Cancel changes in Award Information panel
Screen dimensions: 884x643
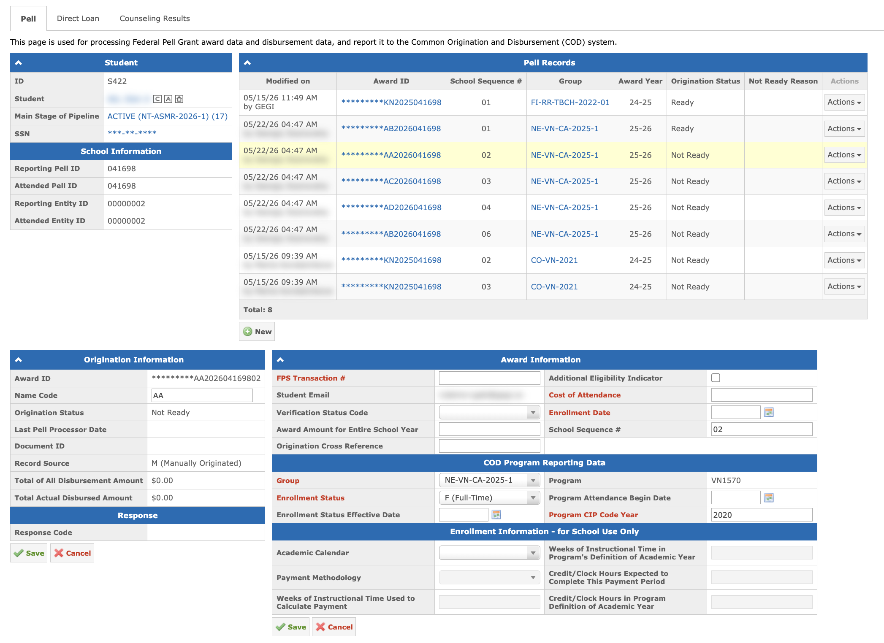coord(334,627)
